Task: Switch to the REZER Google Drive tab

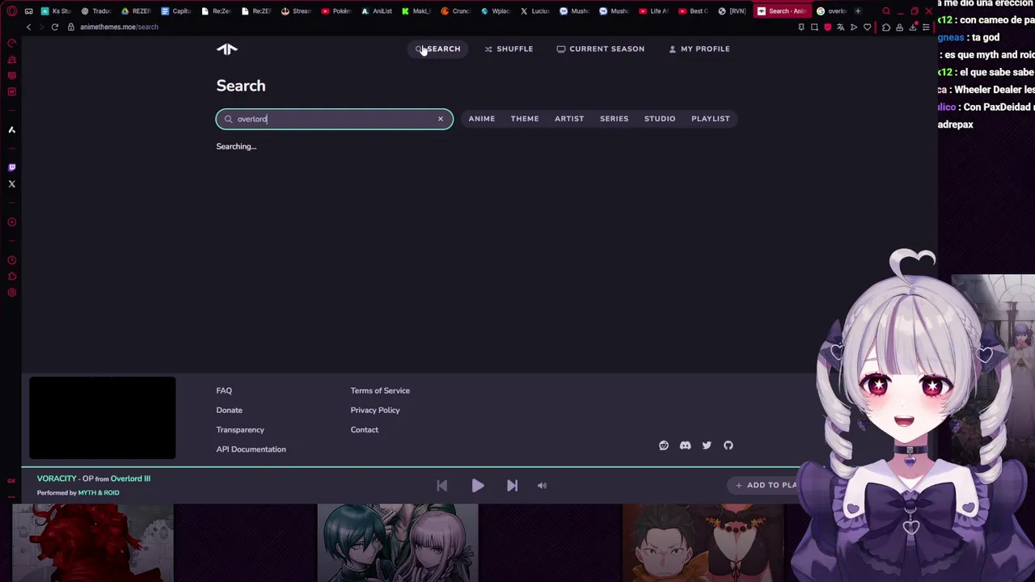Action: (x=137, y=11)
